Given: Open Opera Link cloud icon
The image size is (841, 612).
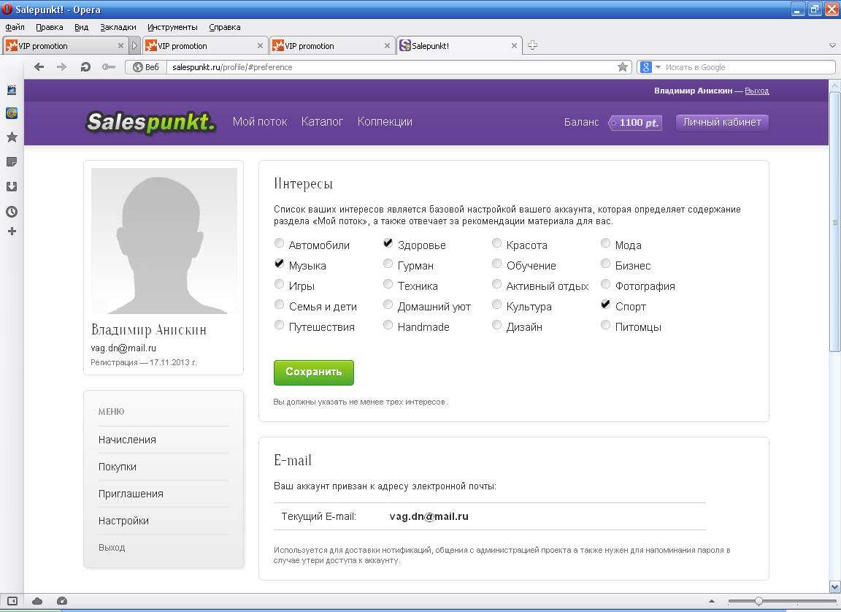Looking at the screenshot, I should coord(37,601).
